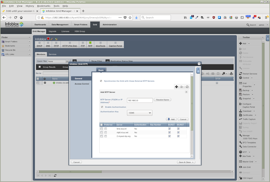Click the Resolve Name button

pyautogui.click(x=162, y=100)
